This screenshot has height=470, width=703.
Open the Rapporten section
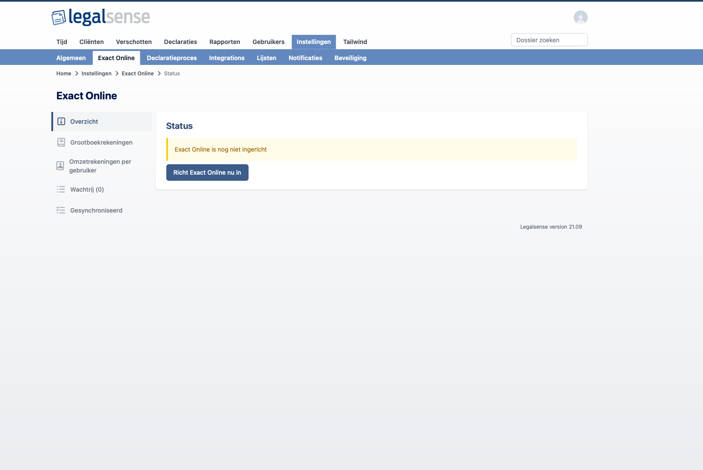(x=225, y=42)
